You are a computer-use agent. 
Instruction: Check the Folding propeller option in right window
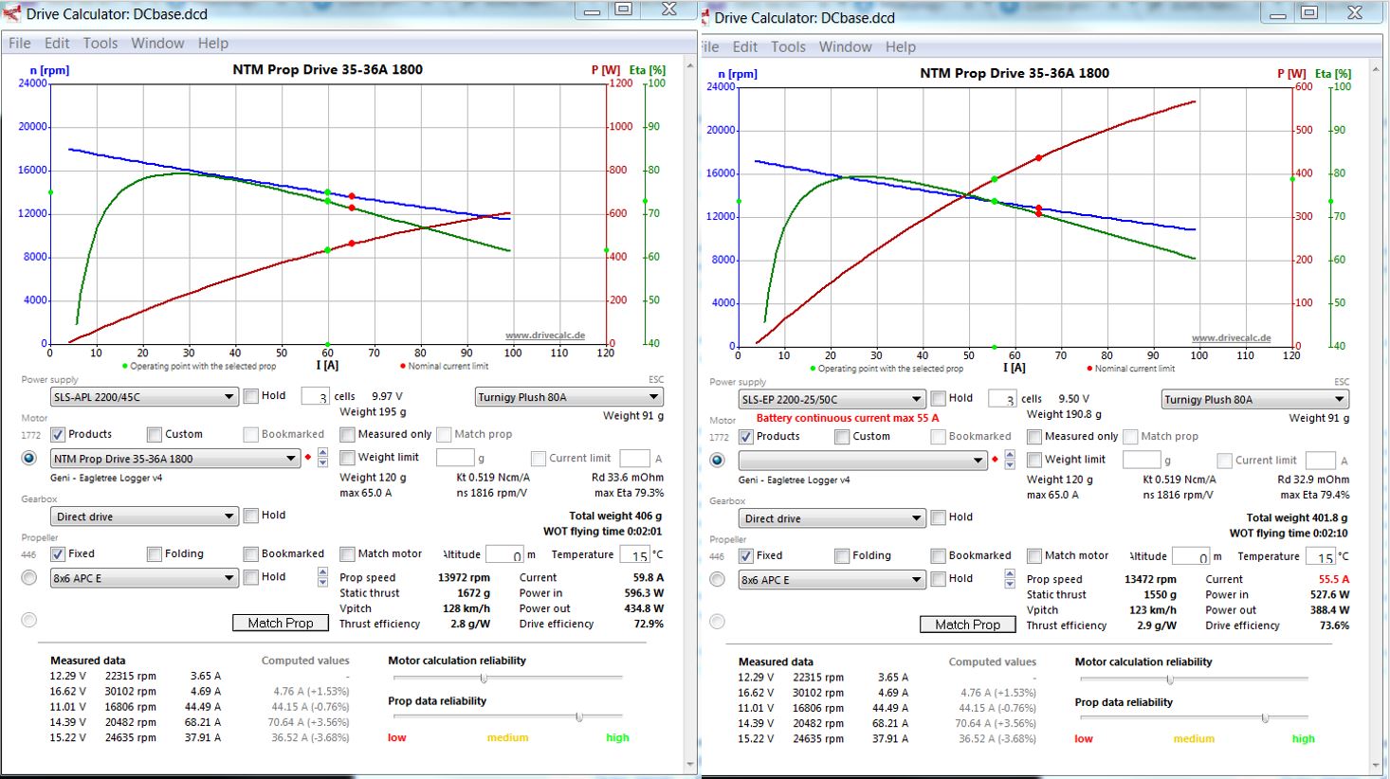tap(842, 556)
